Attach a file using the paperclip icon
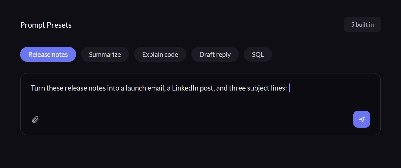This screenshot has height=168, width=401. 35,119
